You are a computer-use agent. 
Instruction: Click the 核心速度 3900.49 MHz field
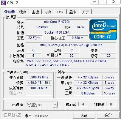[x=39, y=77]
